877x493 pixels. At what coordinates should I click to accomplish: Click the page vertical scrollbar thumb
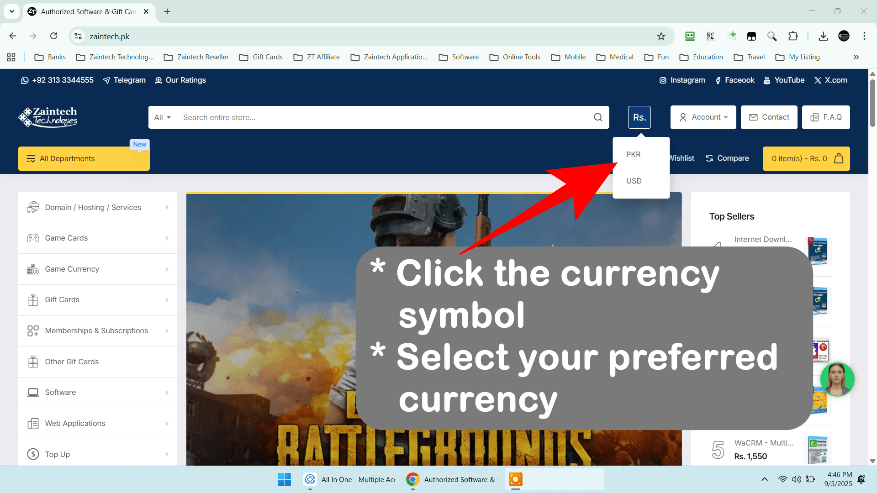tap(872, 103)
